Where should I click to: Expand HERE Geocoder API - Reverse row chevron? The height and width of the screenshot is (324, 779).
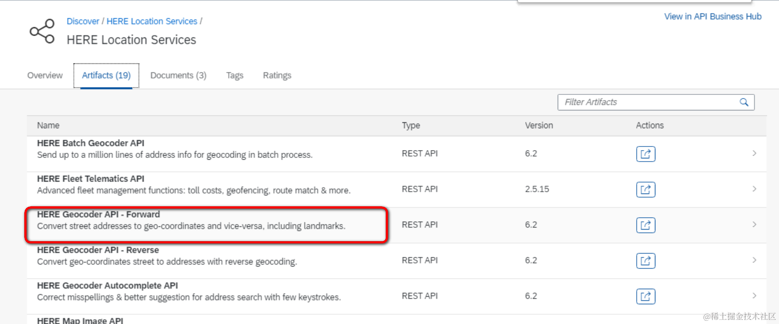point(754,260)
